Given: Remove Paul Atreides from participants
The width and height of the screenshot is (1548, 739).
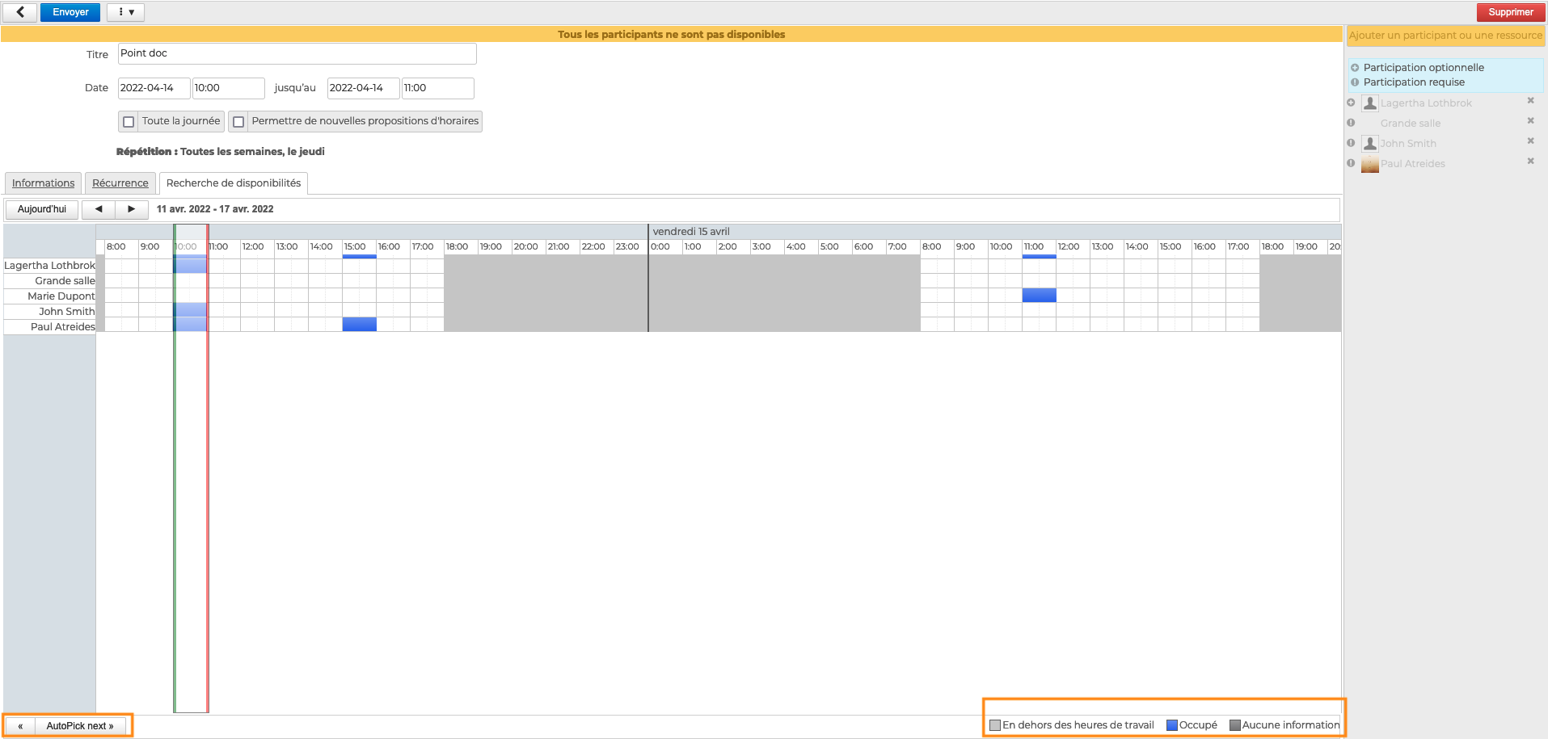Looking at the screenshot, I should pos(1530,162).
